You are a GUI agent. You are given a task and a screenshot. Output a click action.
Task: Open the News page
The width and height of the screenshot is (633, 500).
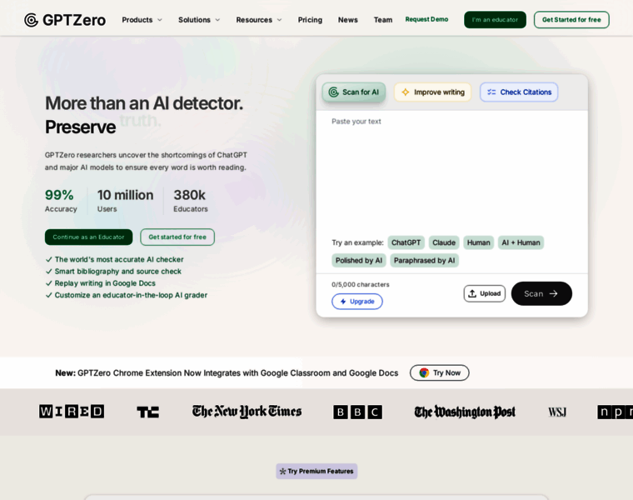348,20
